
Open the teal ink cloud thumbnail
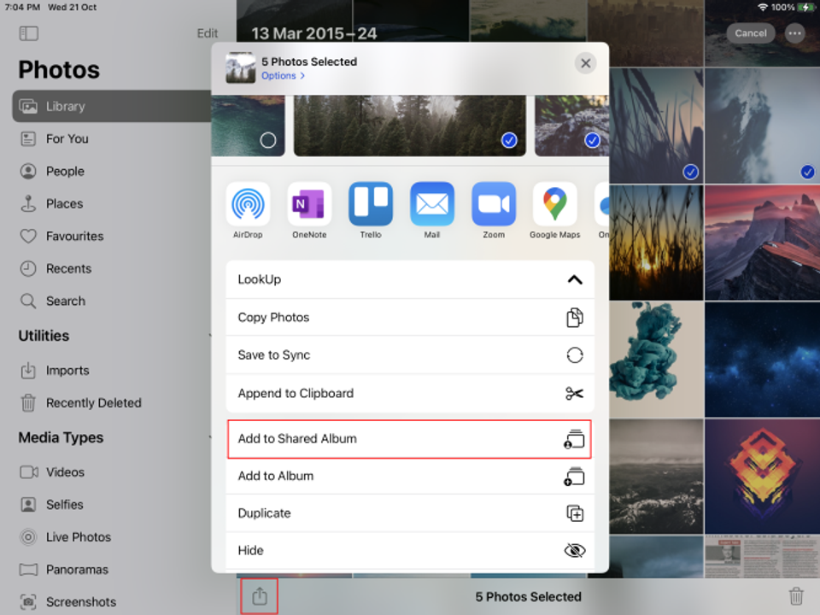(656, 359)
